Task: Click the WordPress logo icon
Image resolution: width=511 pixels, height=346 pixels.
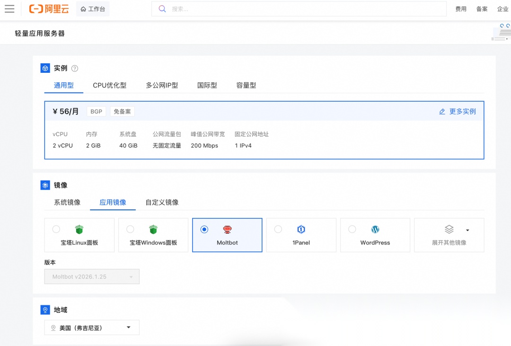Action: tap(375, 229)
